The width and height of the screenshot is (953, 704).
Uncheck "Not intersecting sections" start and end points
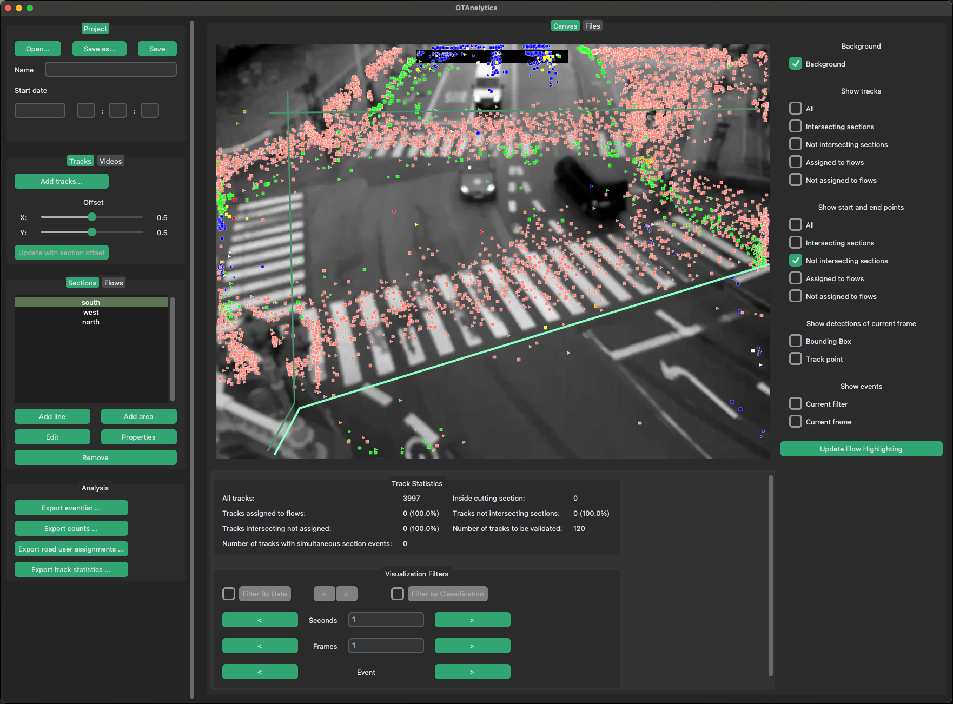coord(796,260)
